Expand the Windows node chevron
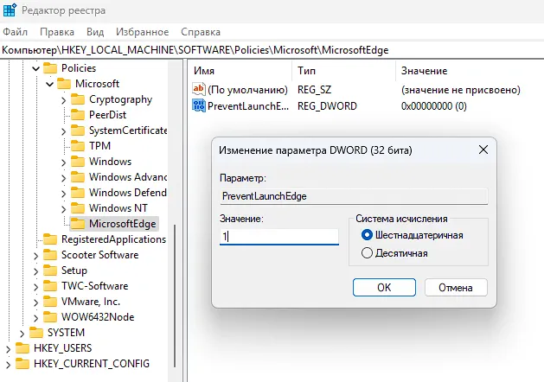Viewport: 544px width, 382px height. (x=63, y=162)
